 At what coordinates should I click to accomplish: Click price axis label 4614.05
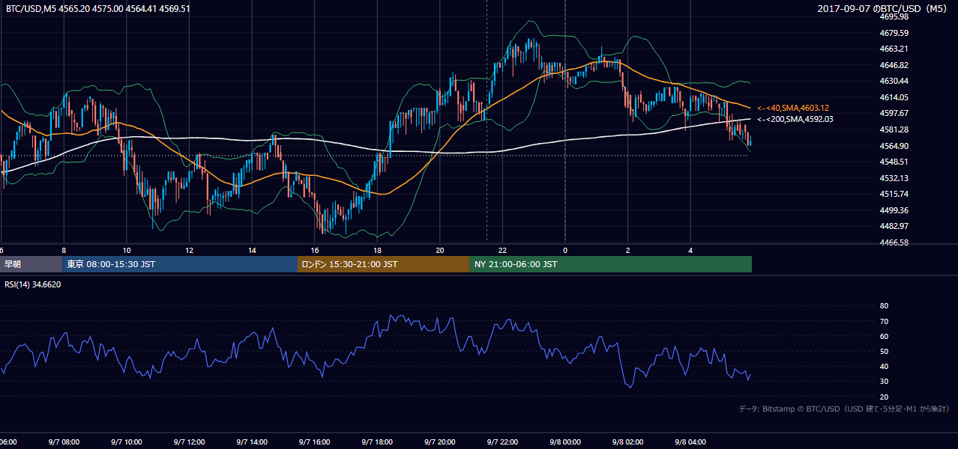pos(894,97)
